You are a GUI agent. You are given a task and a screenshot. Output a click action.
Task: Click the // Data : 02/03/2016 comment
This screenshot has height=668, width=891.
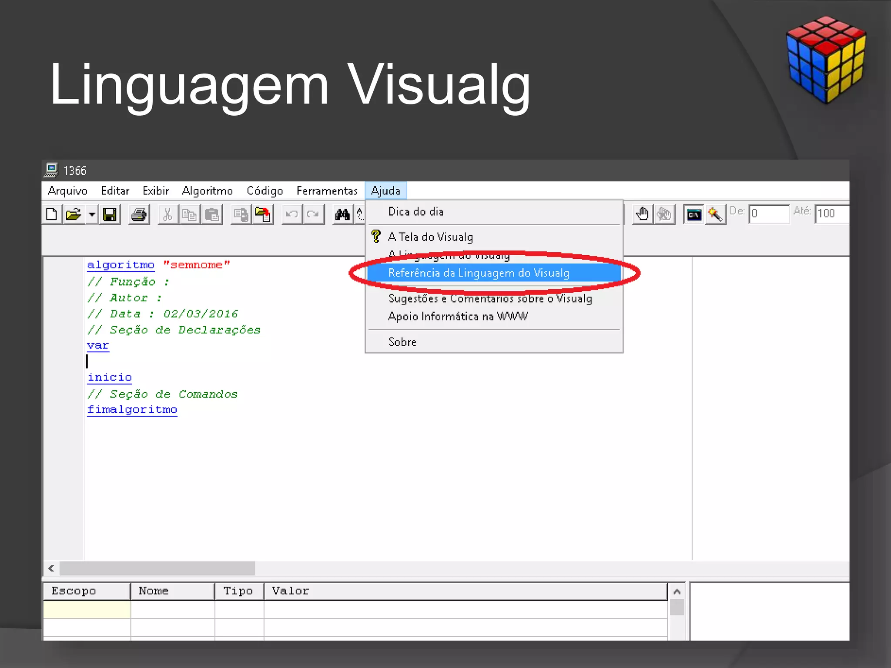(163, 314)
